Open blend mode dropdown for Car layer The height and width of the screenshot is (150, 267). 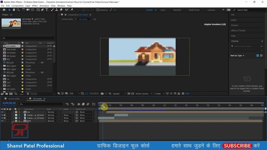pyautogui.click(x=53, y=112)
